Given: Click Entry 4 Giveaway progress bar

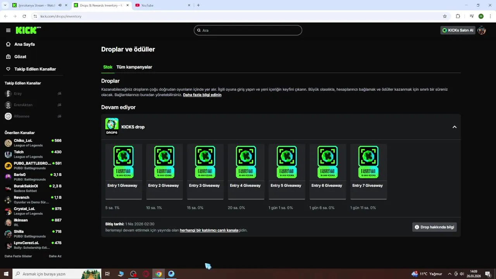Looking at the screenshot, I should [246, 199].
